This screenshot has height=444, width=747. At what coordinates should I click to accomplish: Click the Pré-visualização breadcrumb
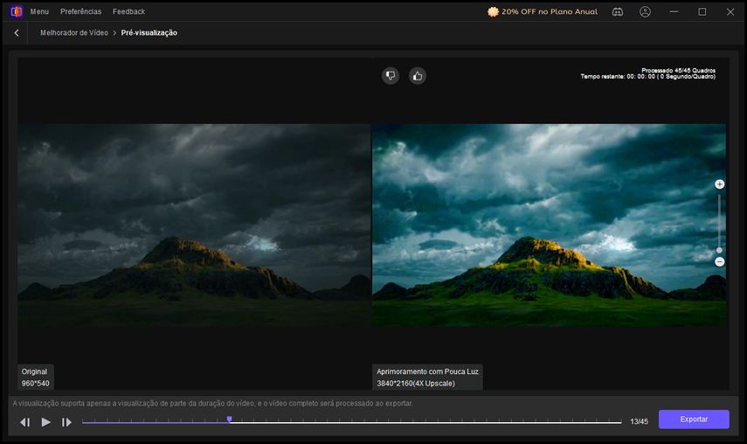pos(149,33)
